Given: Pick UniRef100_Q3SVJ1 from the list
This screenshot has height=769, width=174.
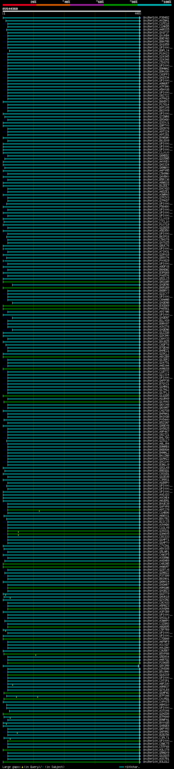Looking at the screenshot, I should [156, 123].
